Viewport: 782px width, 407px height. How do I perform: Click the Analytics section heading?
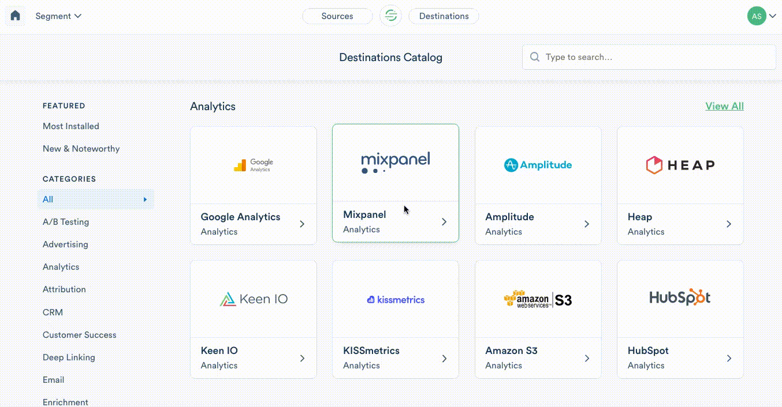click(x=213, y=107)
